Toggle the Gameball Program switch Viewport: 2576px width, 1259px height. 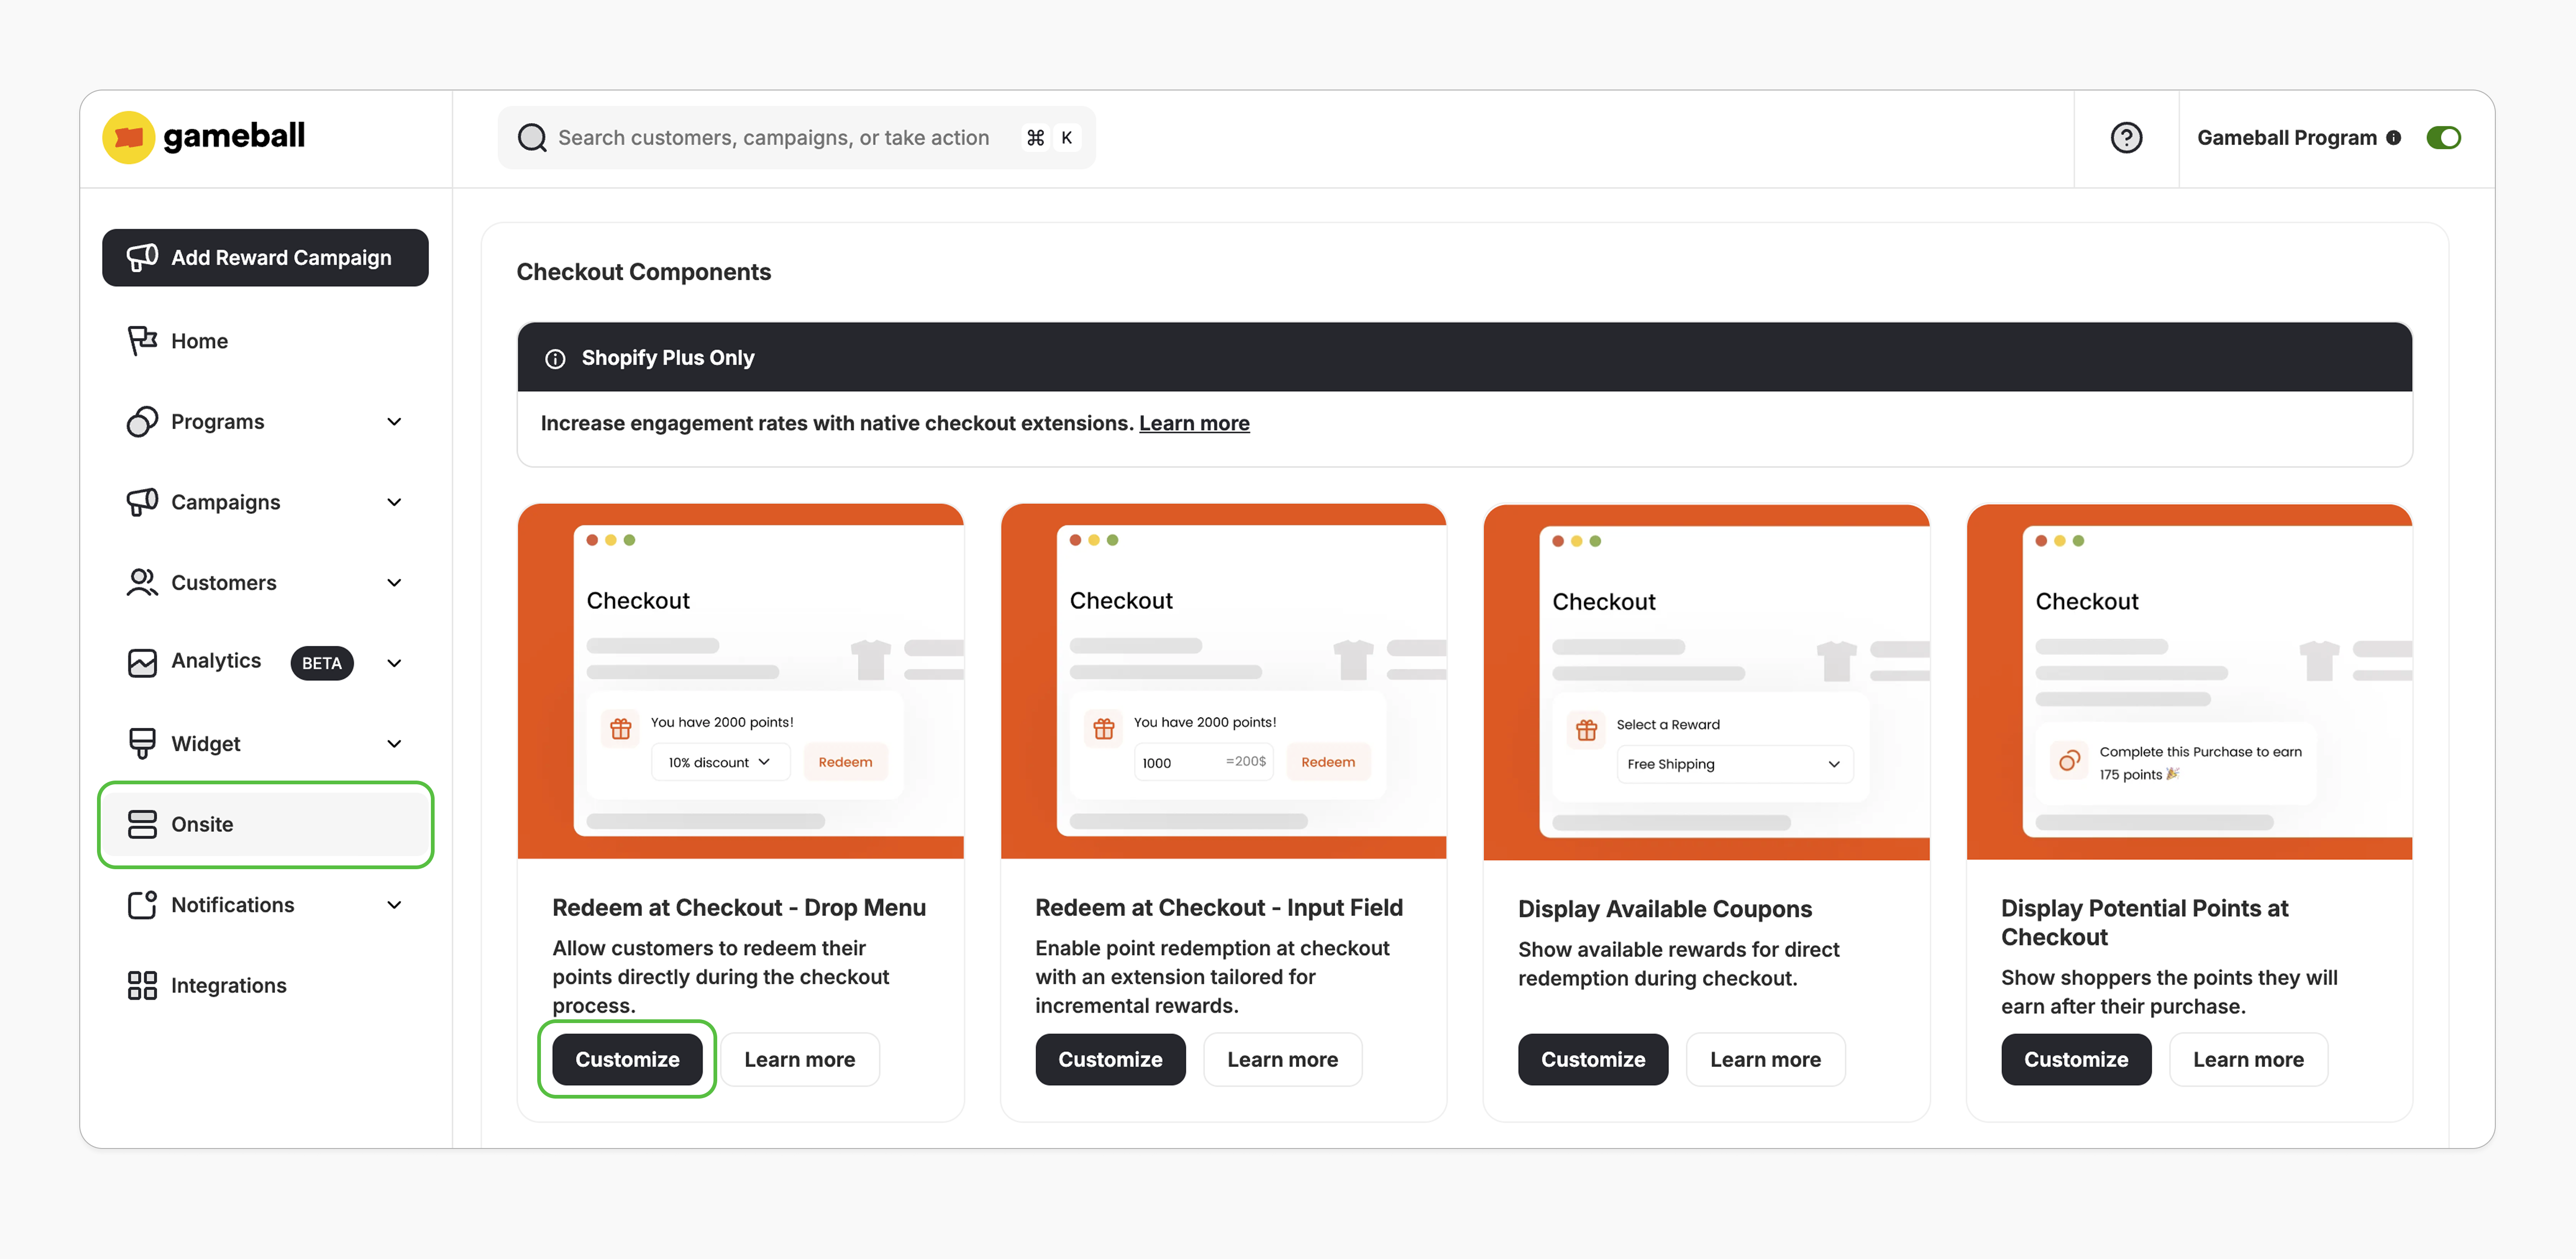(2444, 137)
